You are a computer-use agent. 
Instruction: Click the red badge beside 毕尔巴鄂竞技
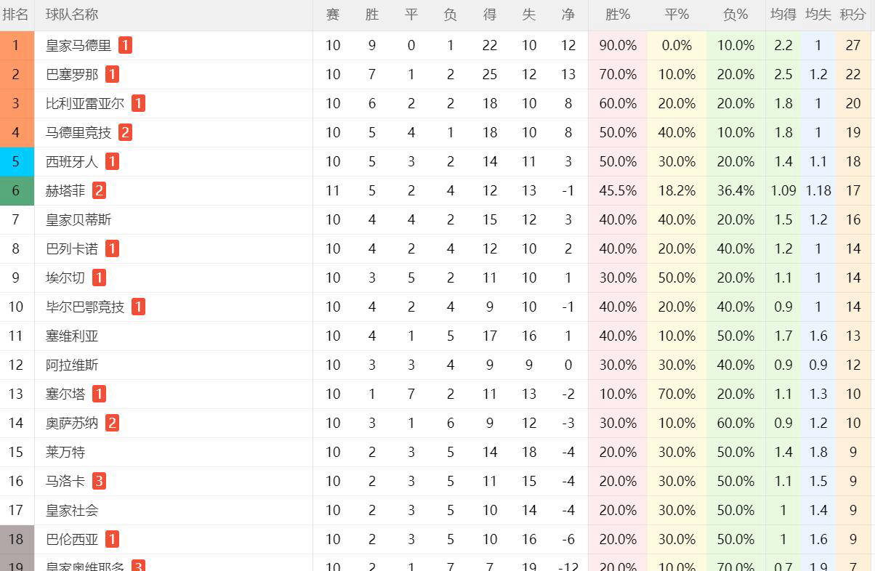tap(138, 307)
